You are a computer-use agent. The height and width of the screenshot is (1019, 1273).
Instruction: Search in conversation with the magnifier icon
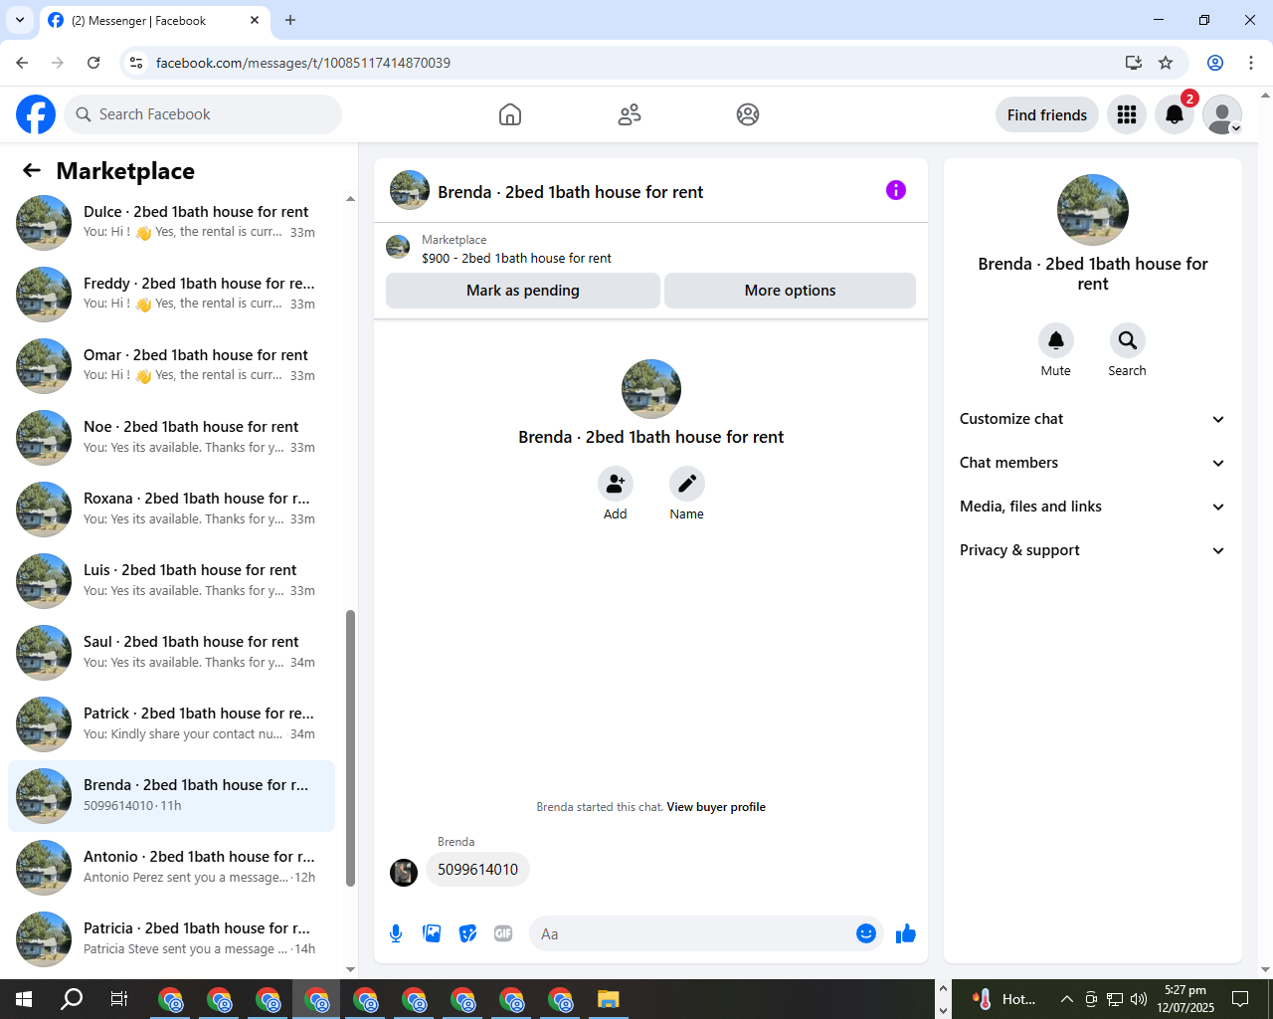(x=1128, y=340)
